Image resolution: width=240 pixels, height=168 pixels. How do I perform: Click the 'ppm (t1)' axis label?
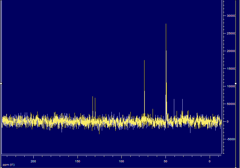9,165
